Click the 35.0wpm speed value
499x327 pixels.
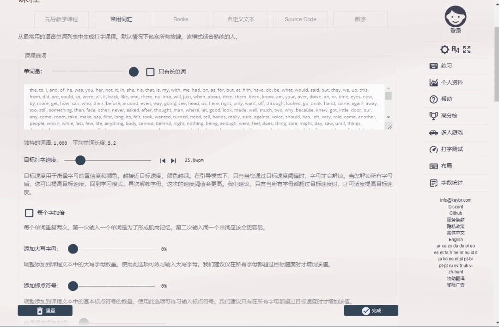tap(194, 160)
